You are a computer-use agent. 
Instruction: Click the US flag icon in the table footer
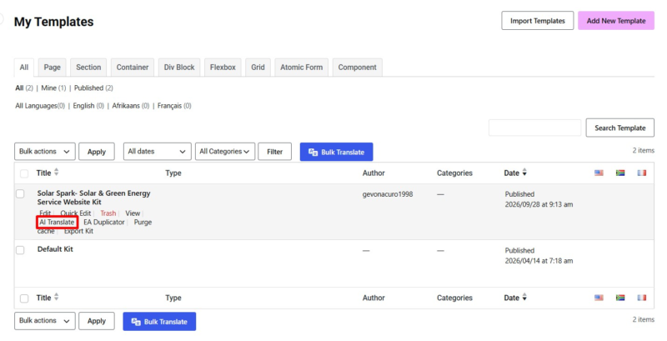coord(599,298)
